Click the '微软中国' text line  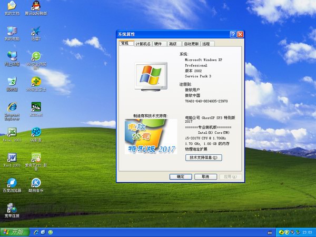192,95
